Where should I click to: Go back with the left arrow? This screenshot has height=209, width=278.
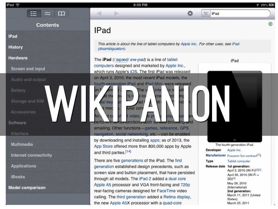point(99,14)
